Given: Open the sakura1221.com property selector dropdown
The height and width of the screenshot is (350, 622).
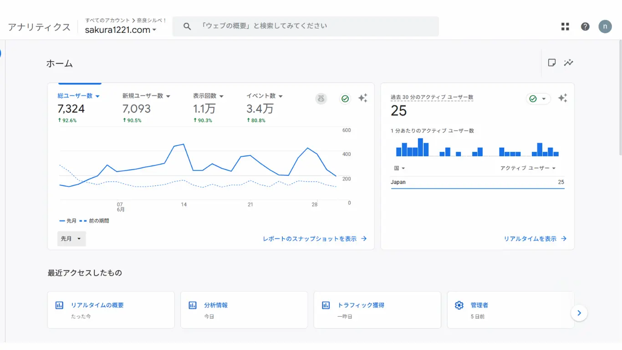Looking at the screenshot, I should (121, 30).
